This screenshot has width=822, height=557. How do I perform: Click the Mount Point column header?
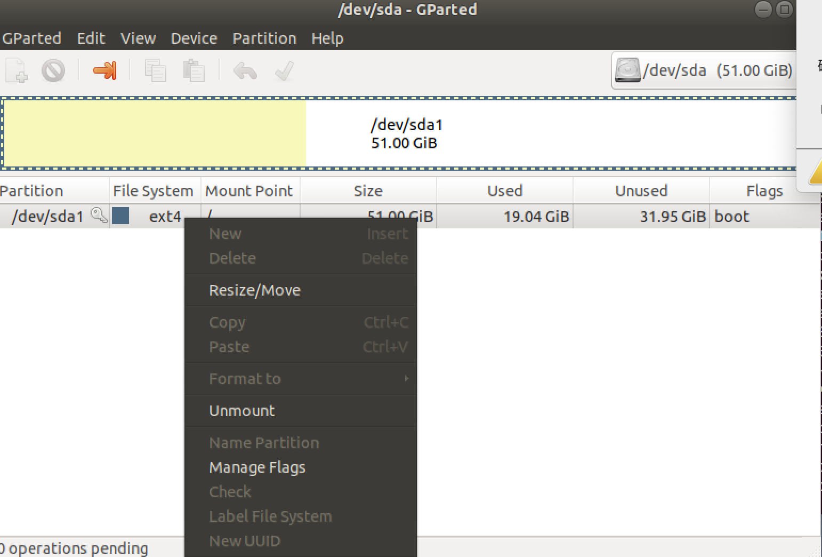coord(250,191)
